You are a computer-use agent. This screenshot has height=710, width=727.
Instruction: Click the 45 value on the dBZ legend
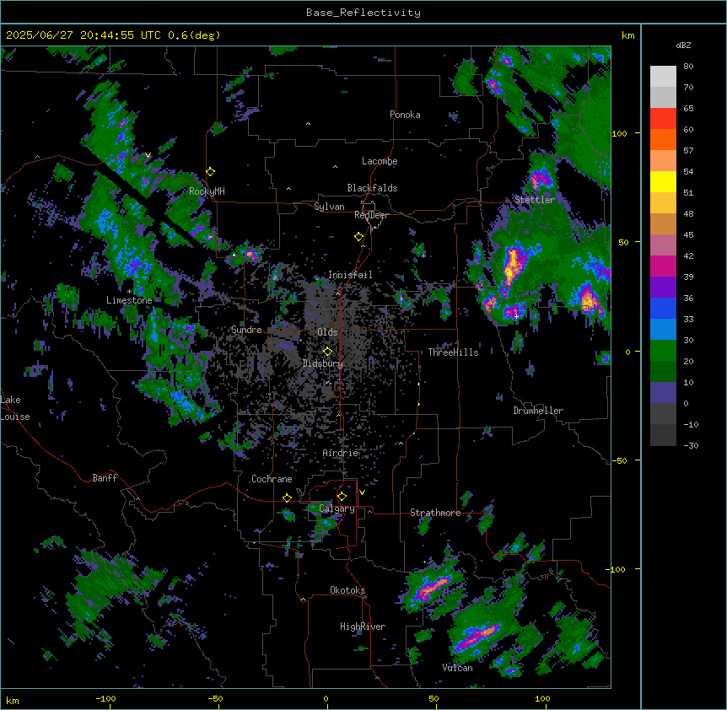point(688,235)
